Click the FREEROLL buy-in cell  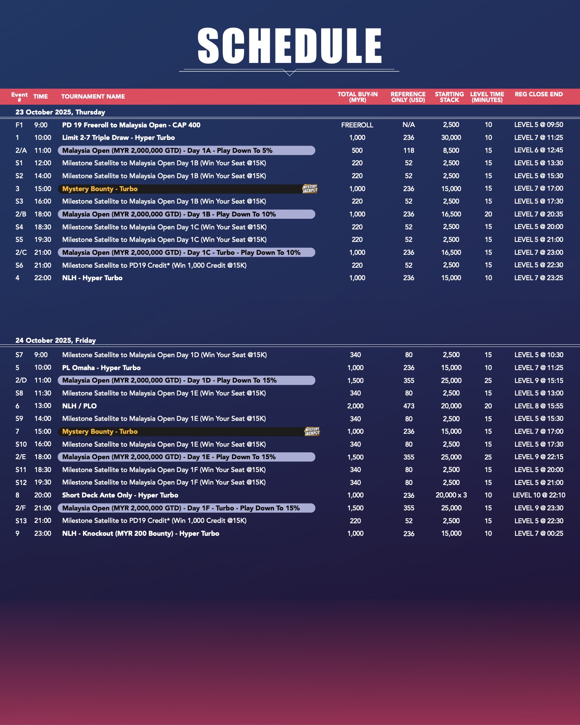pyautogui.click(x=357, y=125)
